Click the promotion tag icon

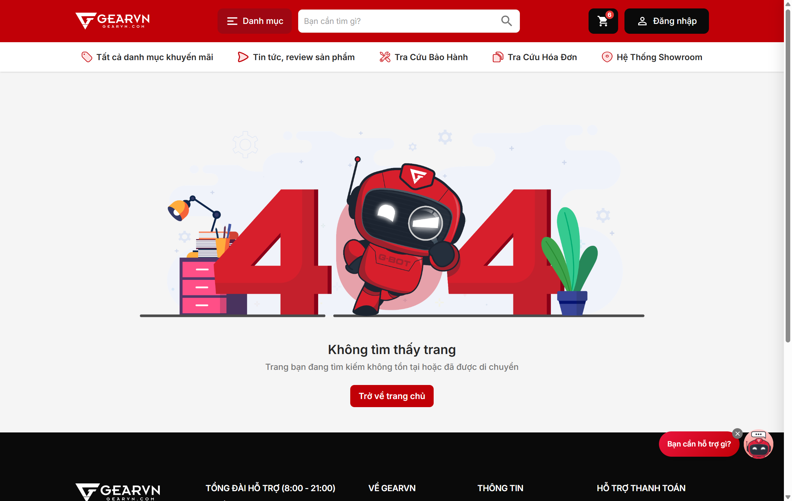coord(87,57)
